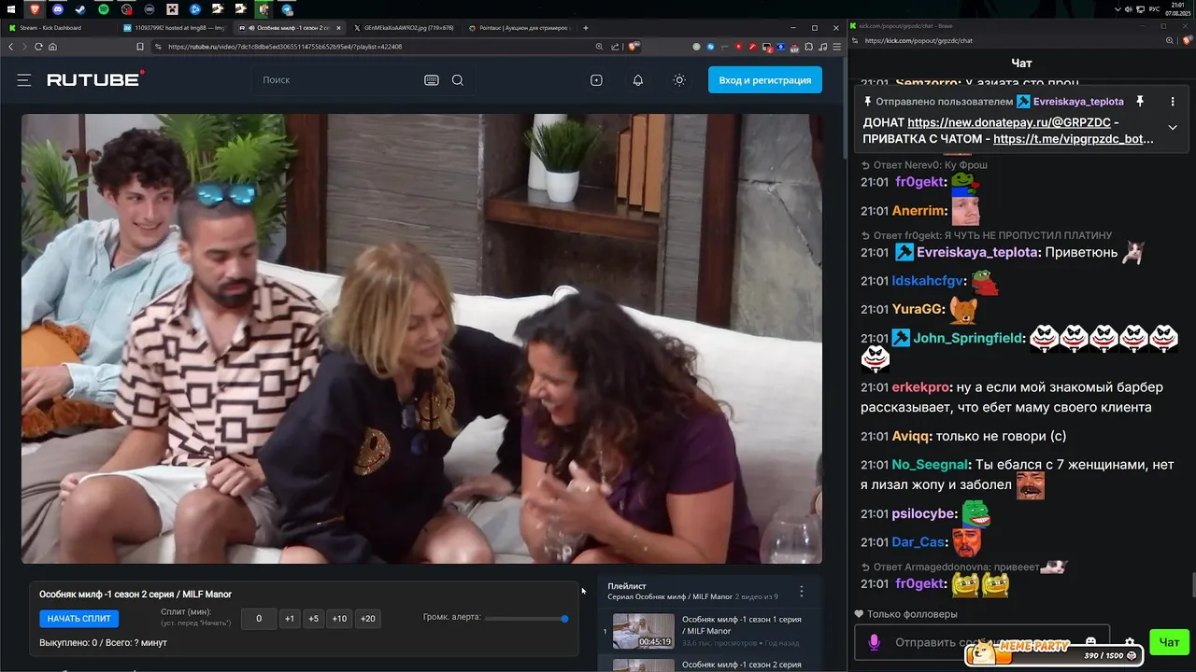
Task: Click the 'Вход и регистрация' button
Action: pos(765,80)
